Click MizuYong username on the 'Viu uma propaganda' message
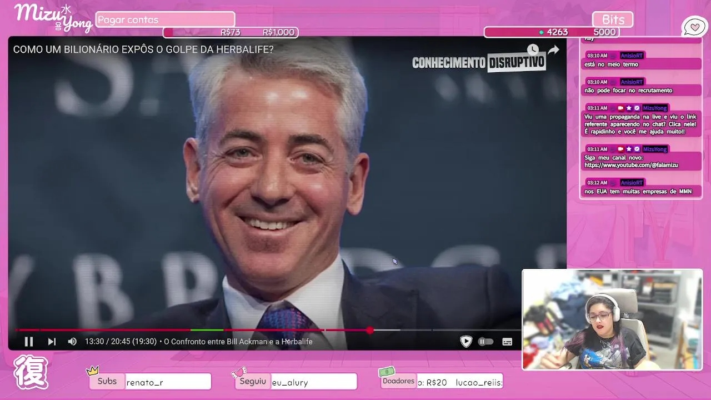711x400 pixels. (x=655, y=108)
